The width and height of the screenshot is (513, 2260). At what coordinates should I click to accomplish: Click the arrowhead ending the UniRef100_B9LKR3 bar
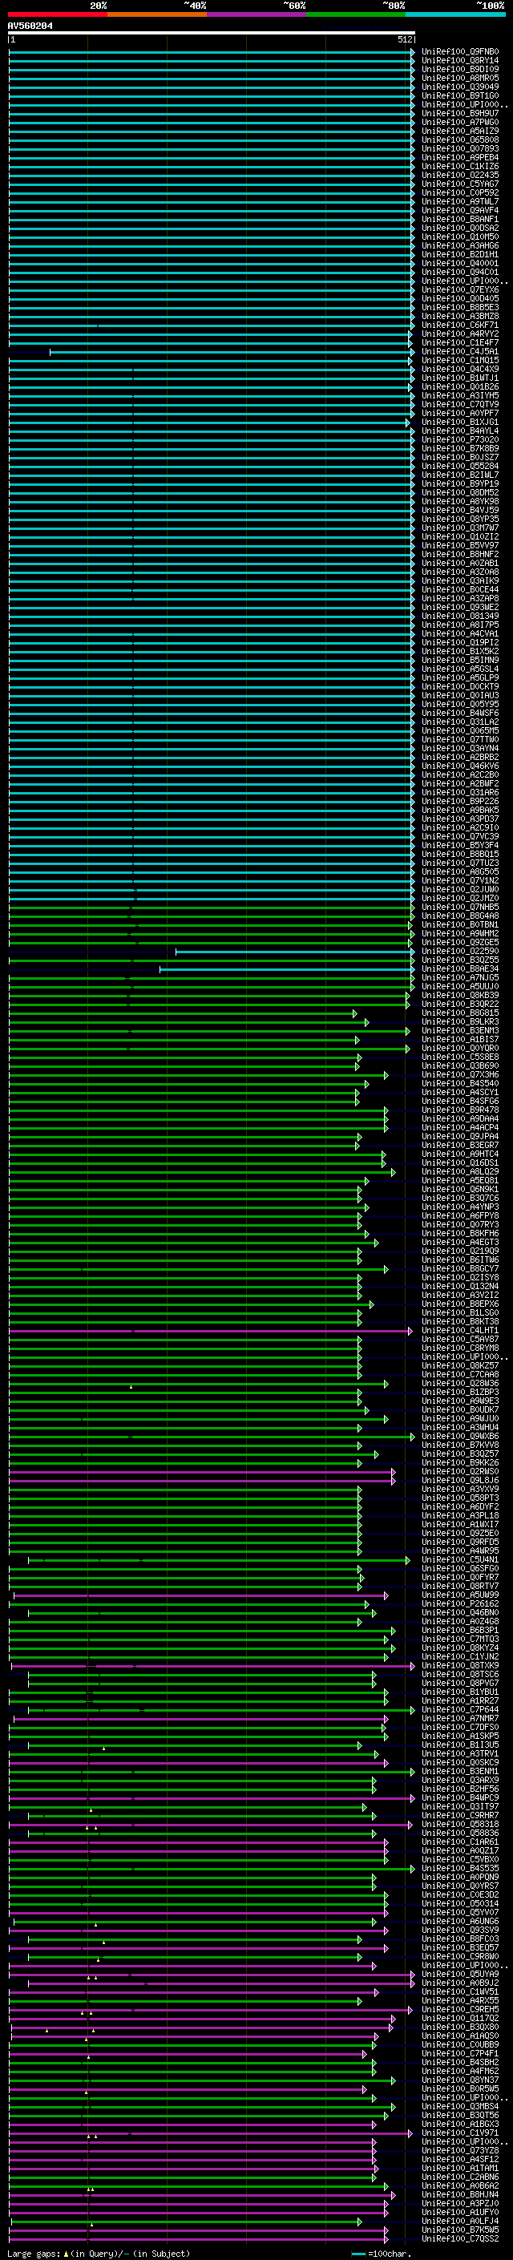click(366, 1022)
